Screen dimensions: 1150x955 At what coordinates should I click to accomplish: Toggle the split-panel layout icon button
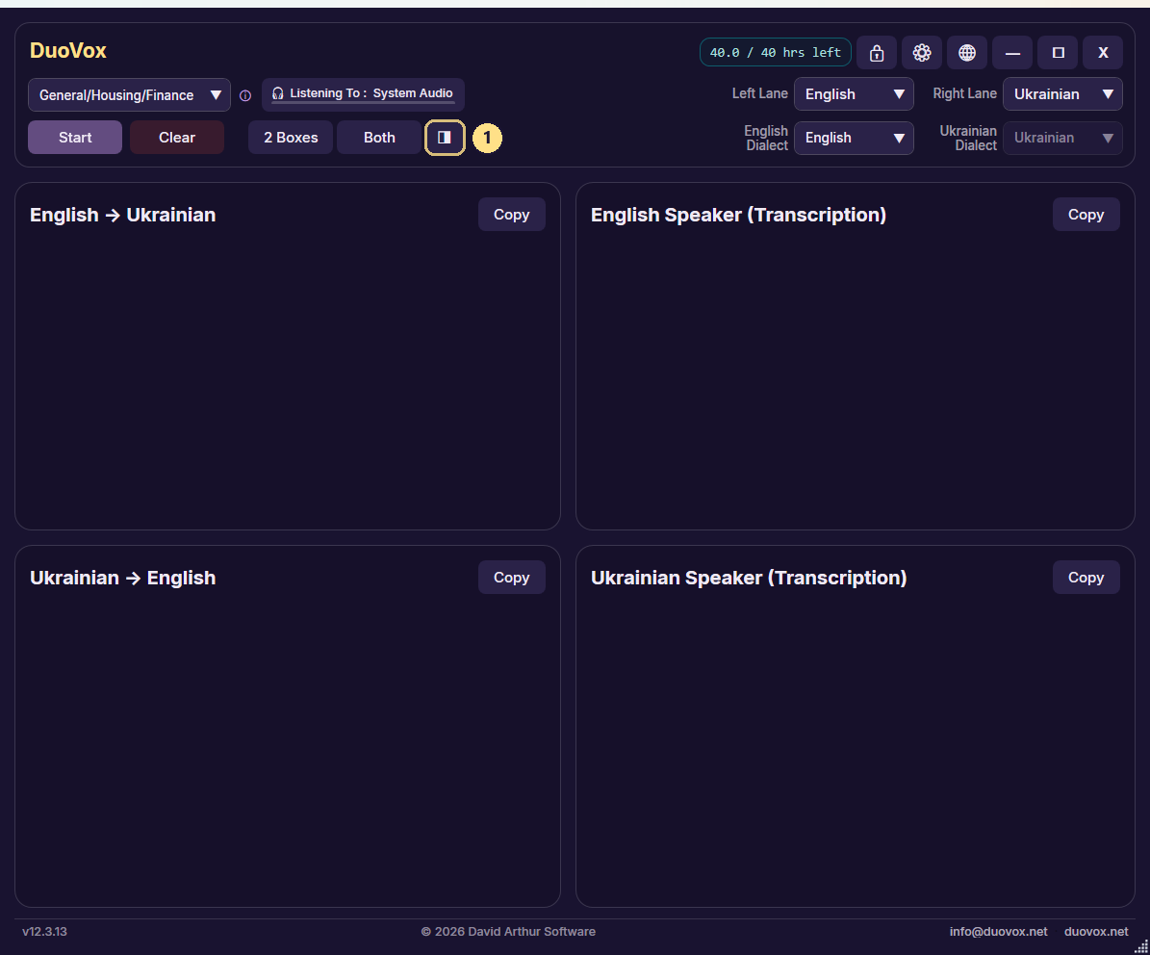[x=445, y=137]
